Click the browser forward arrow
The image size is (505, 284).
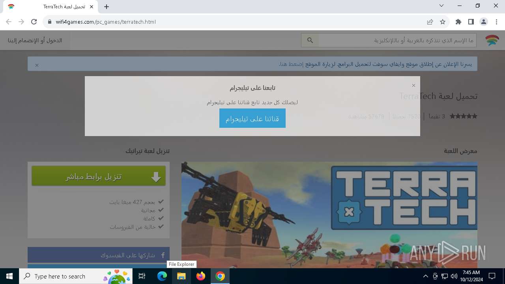pos(21,22)
